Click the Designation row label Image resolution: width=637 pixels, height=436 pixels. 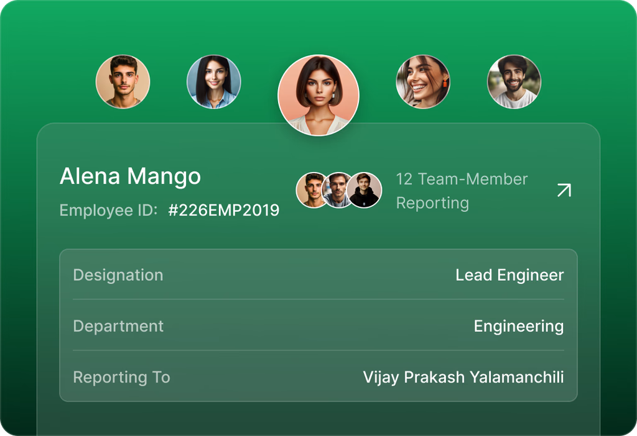point(118,275)
